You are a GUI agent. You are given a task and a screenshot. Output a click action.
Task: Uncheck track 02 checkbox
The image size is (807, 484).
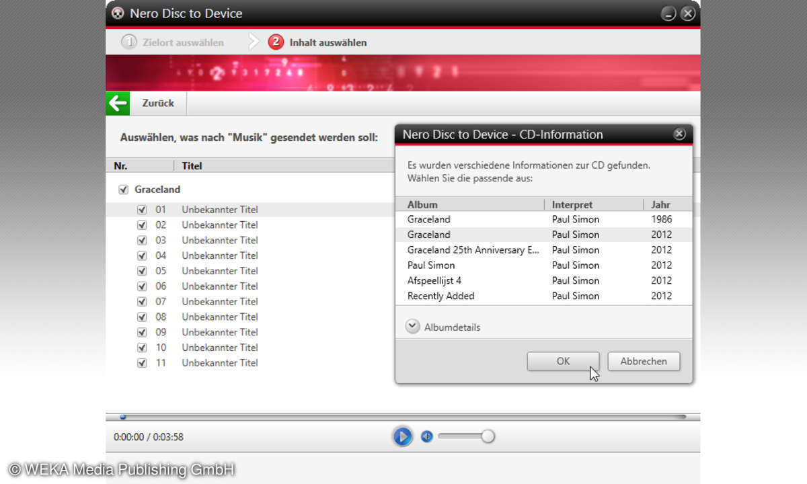click(x=142, y=225)
